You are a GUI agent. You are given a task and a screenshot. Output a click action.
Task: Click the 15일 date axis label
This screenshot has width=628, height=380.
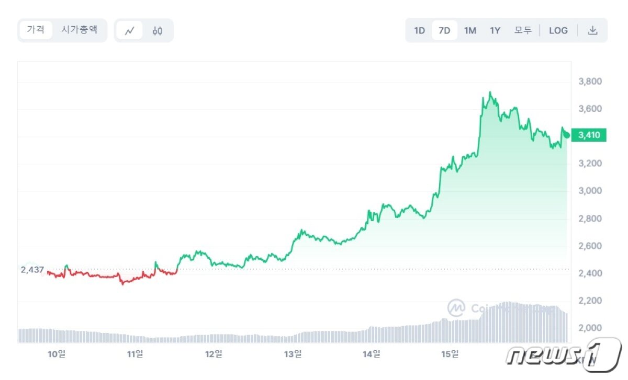click(450, 354)
